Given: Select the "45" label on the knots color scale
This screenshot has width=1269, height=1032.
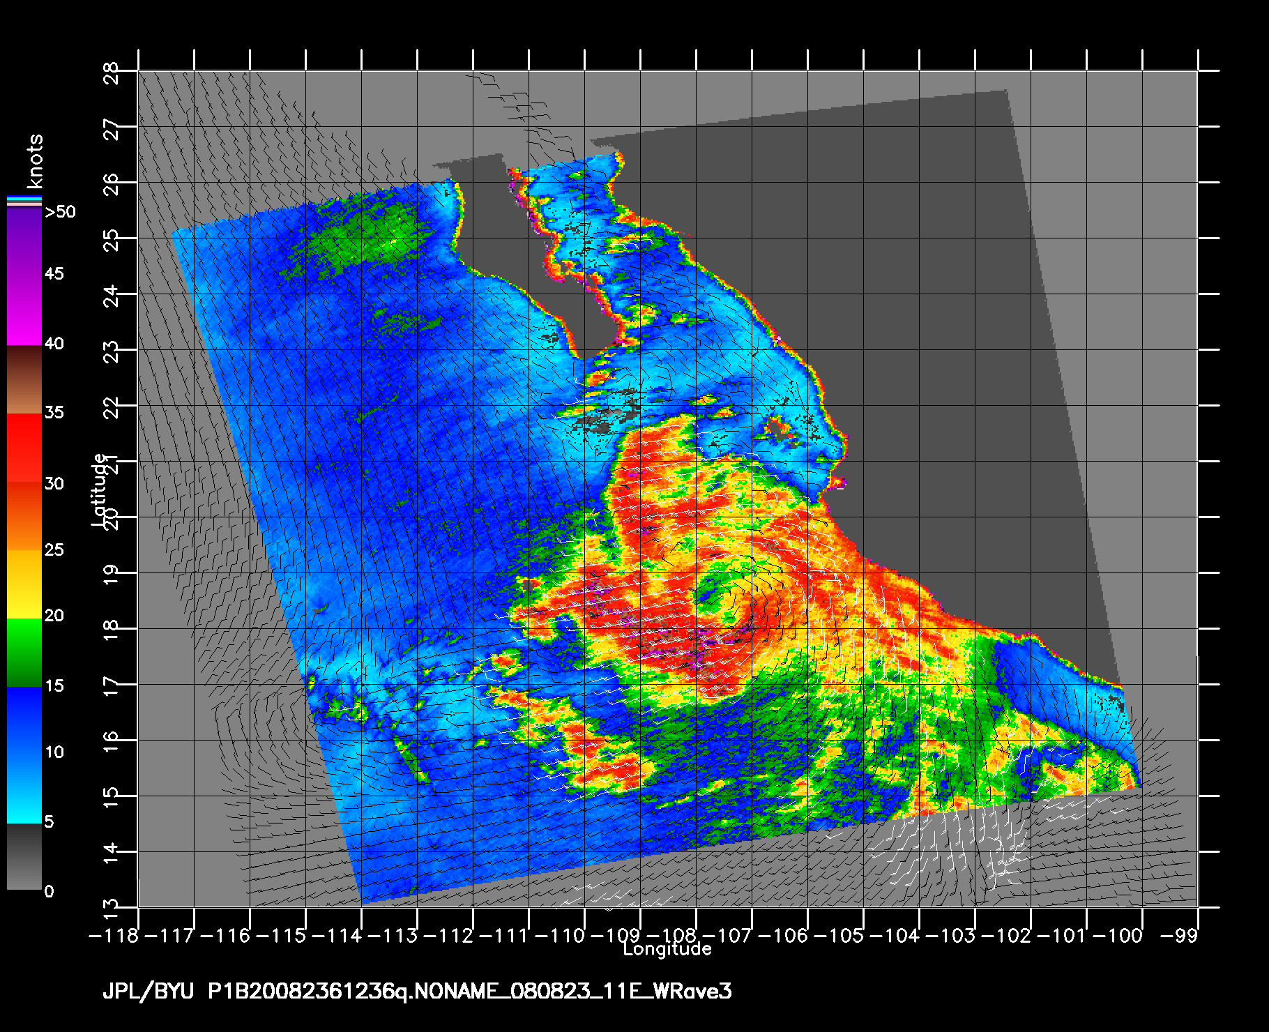Looking at the screenshot, I should 54,273.
